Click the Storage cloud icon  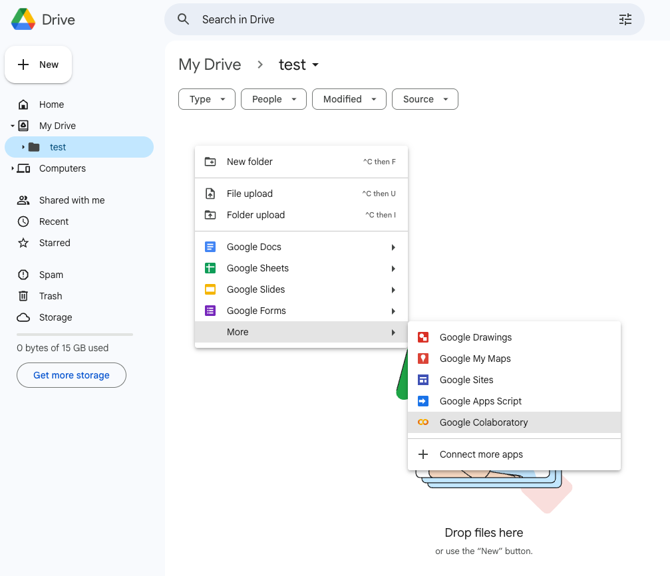pyautogui.click(x=23, y=317)
